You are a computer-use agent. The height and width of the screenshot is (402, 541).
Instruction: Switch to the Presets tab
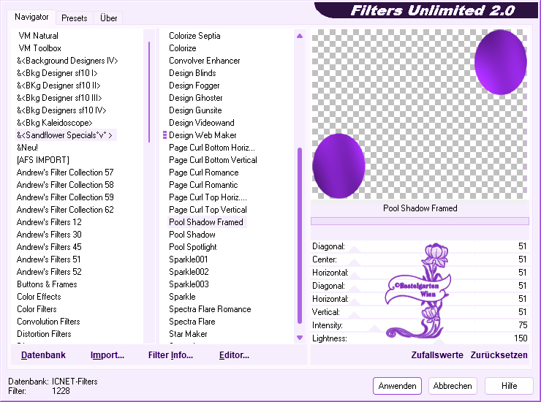click(74, 18)
